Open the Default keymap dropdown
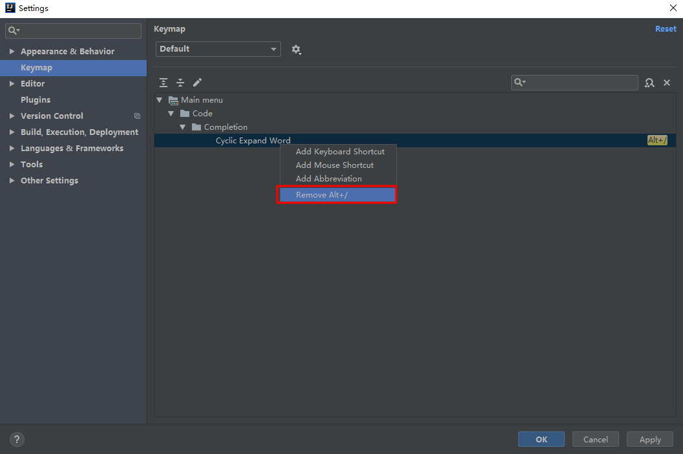 tap(218, 48)
